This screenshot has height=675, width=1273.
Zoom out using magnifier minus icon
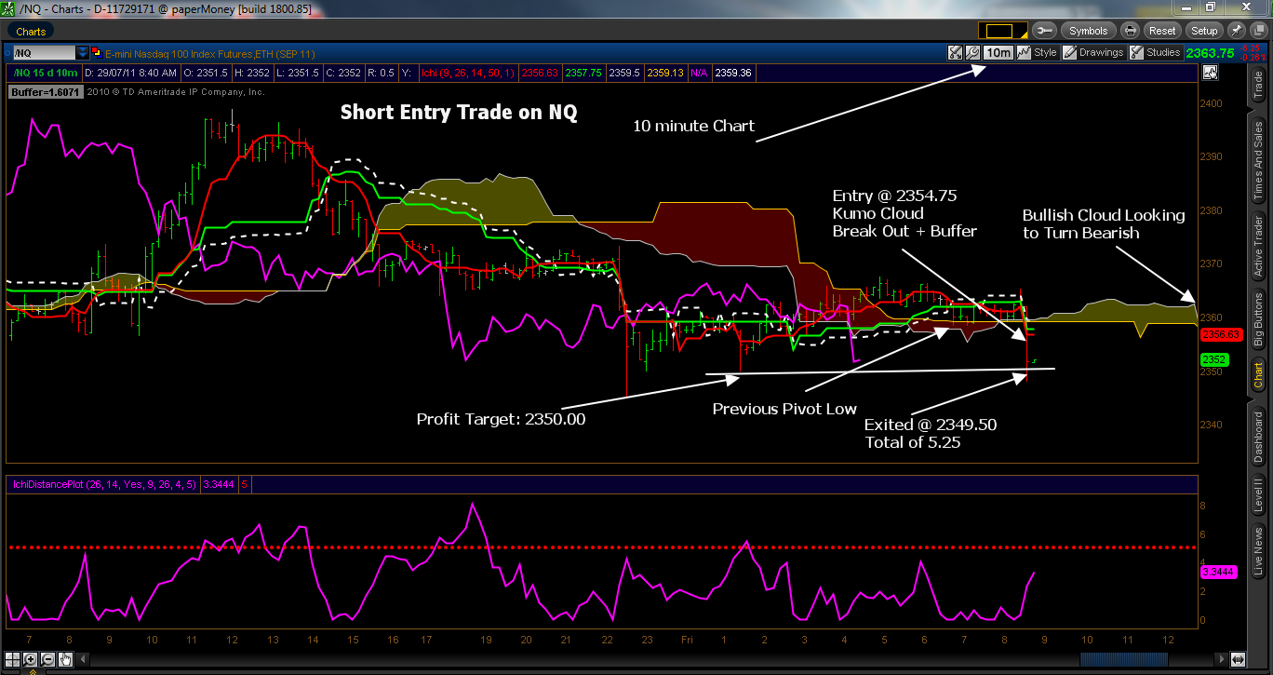(x=49, y=659)
